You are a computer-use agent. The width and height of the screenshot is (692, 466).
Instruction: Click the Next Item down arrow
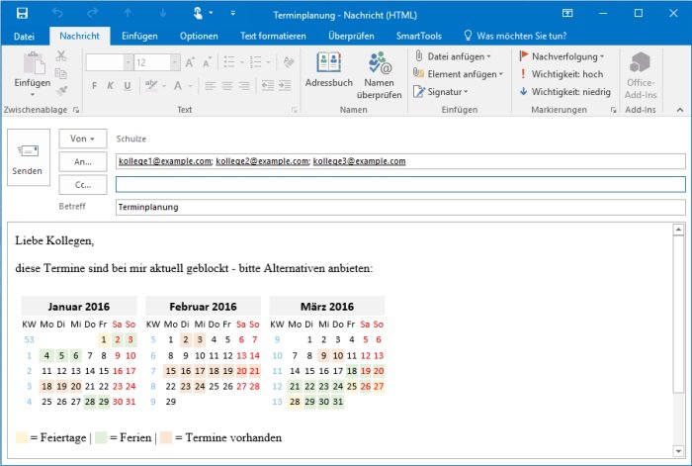pyautogui.click(x=163, y=13)
